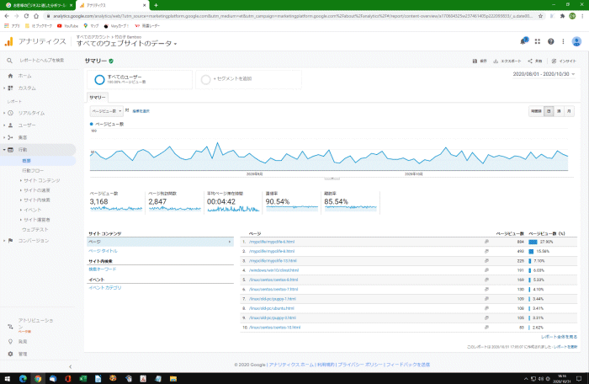
Task: Switch the chart to 時間別 hourly view
Action: (x=536, y=110)
